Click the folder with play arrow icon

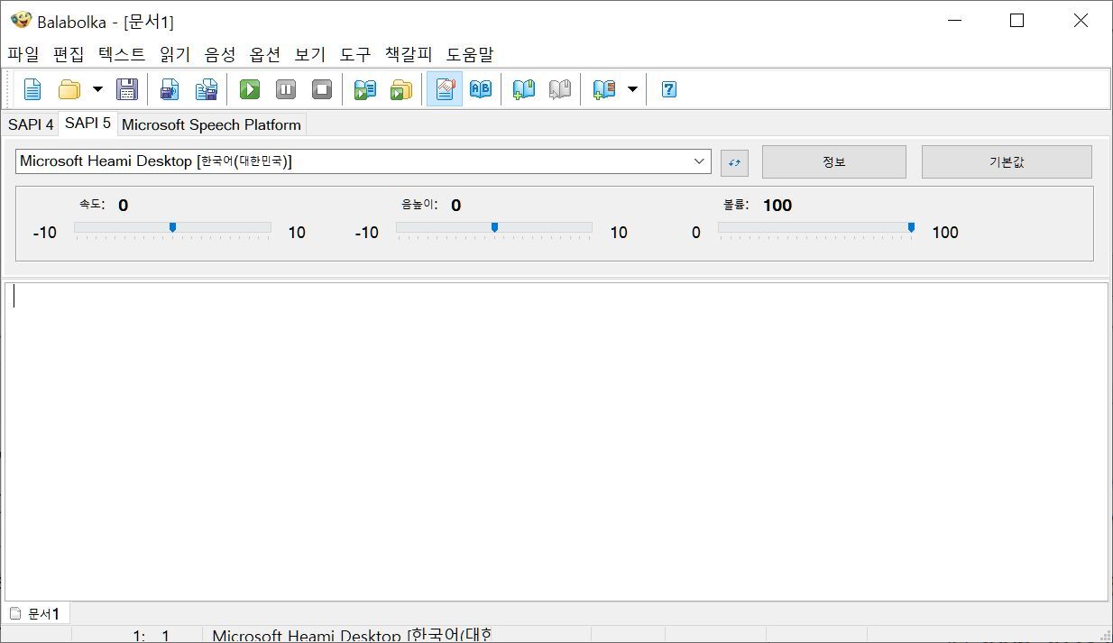(x=401, y=89)
